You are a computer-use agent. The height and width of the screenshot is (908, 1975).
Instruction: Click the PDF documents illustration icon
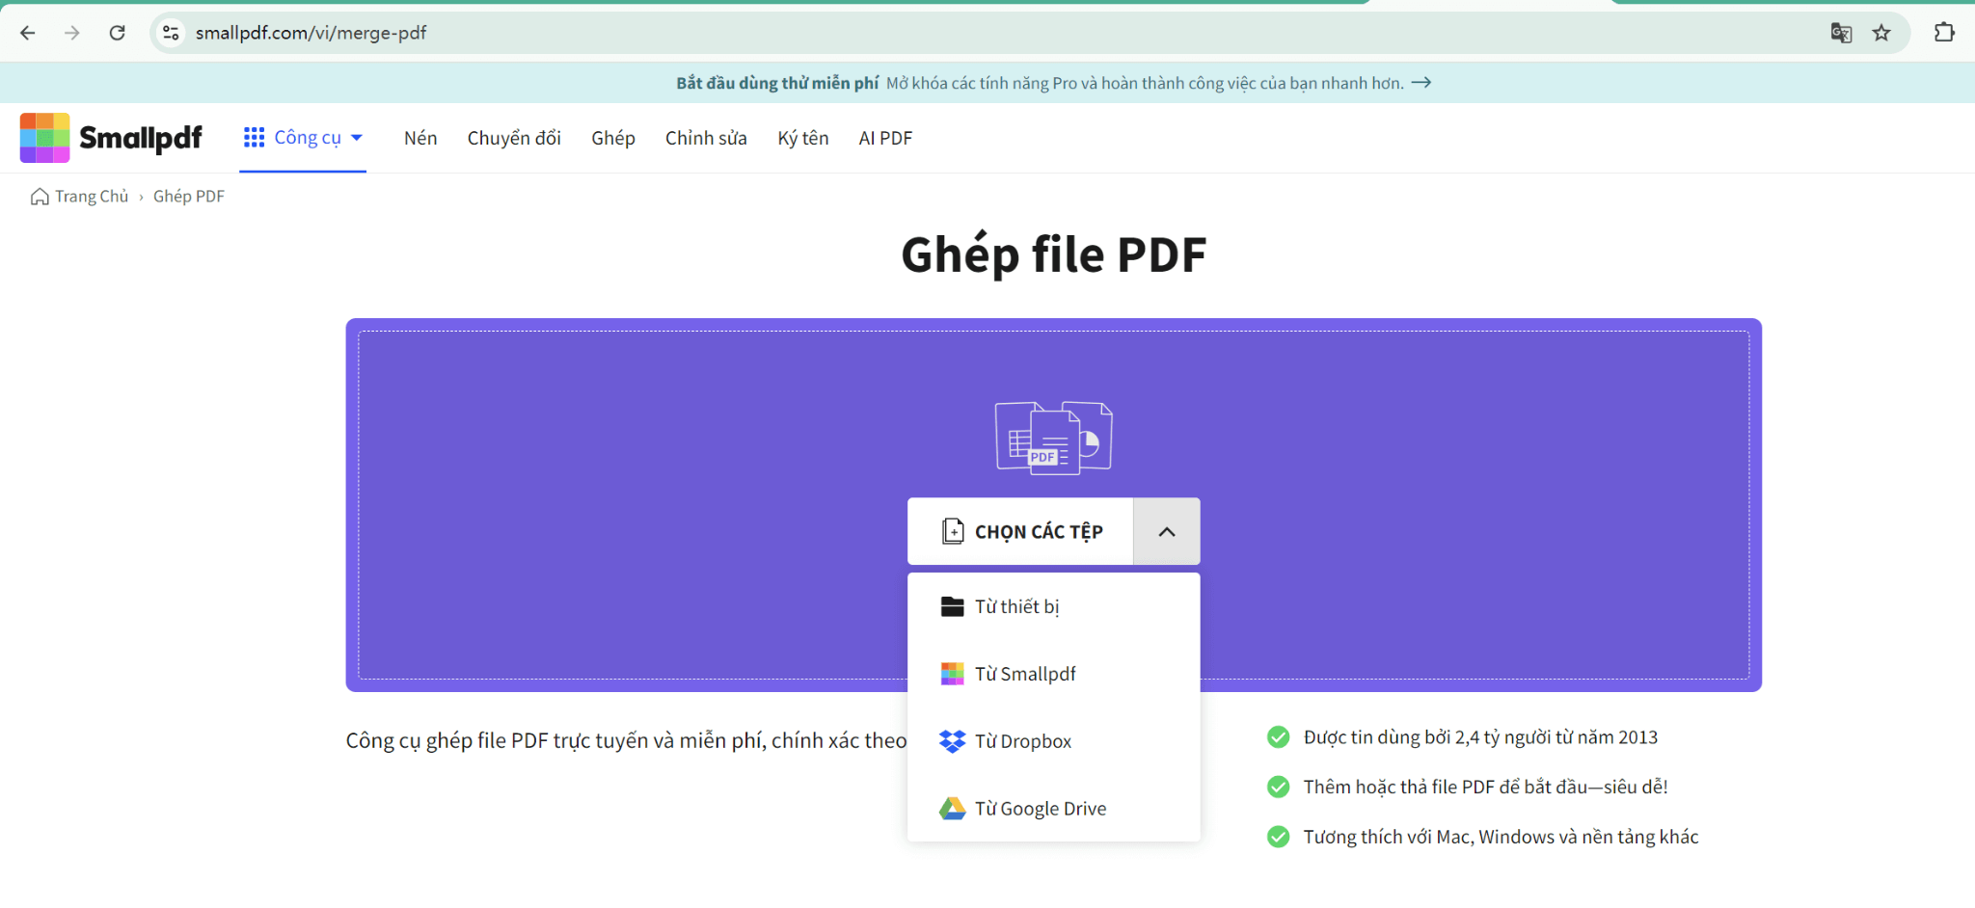pyautogui.click(x=1054, y=438)
